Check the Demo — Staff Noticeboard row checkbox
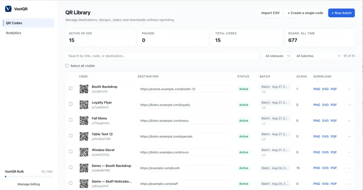This screenshot has width=363, height=190. (x=71, y=183)
